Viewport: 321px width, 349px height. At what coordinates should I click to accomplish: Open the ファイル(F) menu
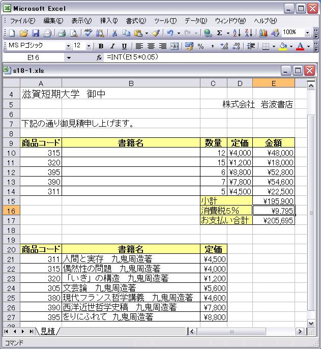pos(22,21)
